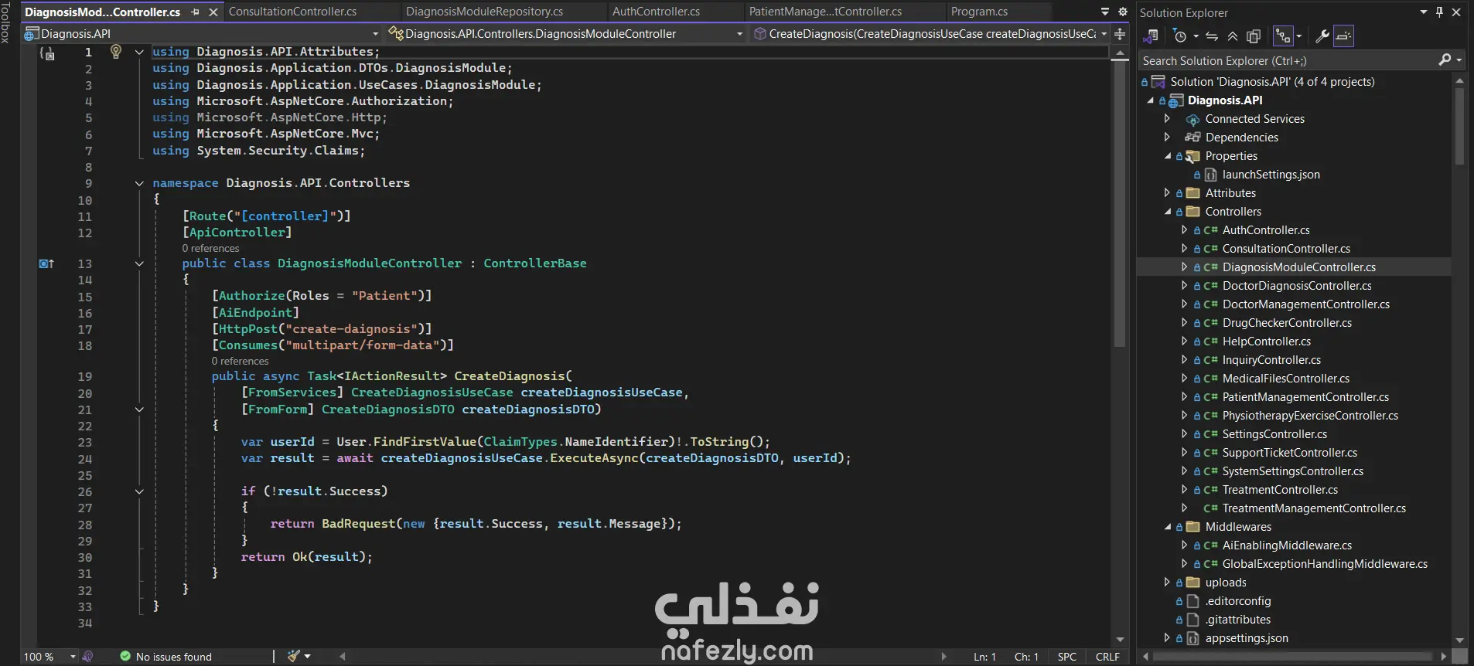Open the DiagnosisModuleController class navigation dropdown
Screen dimensions: 1474x666
coord(739,34)
